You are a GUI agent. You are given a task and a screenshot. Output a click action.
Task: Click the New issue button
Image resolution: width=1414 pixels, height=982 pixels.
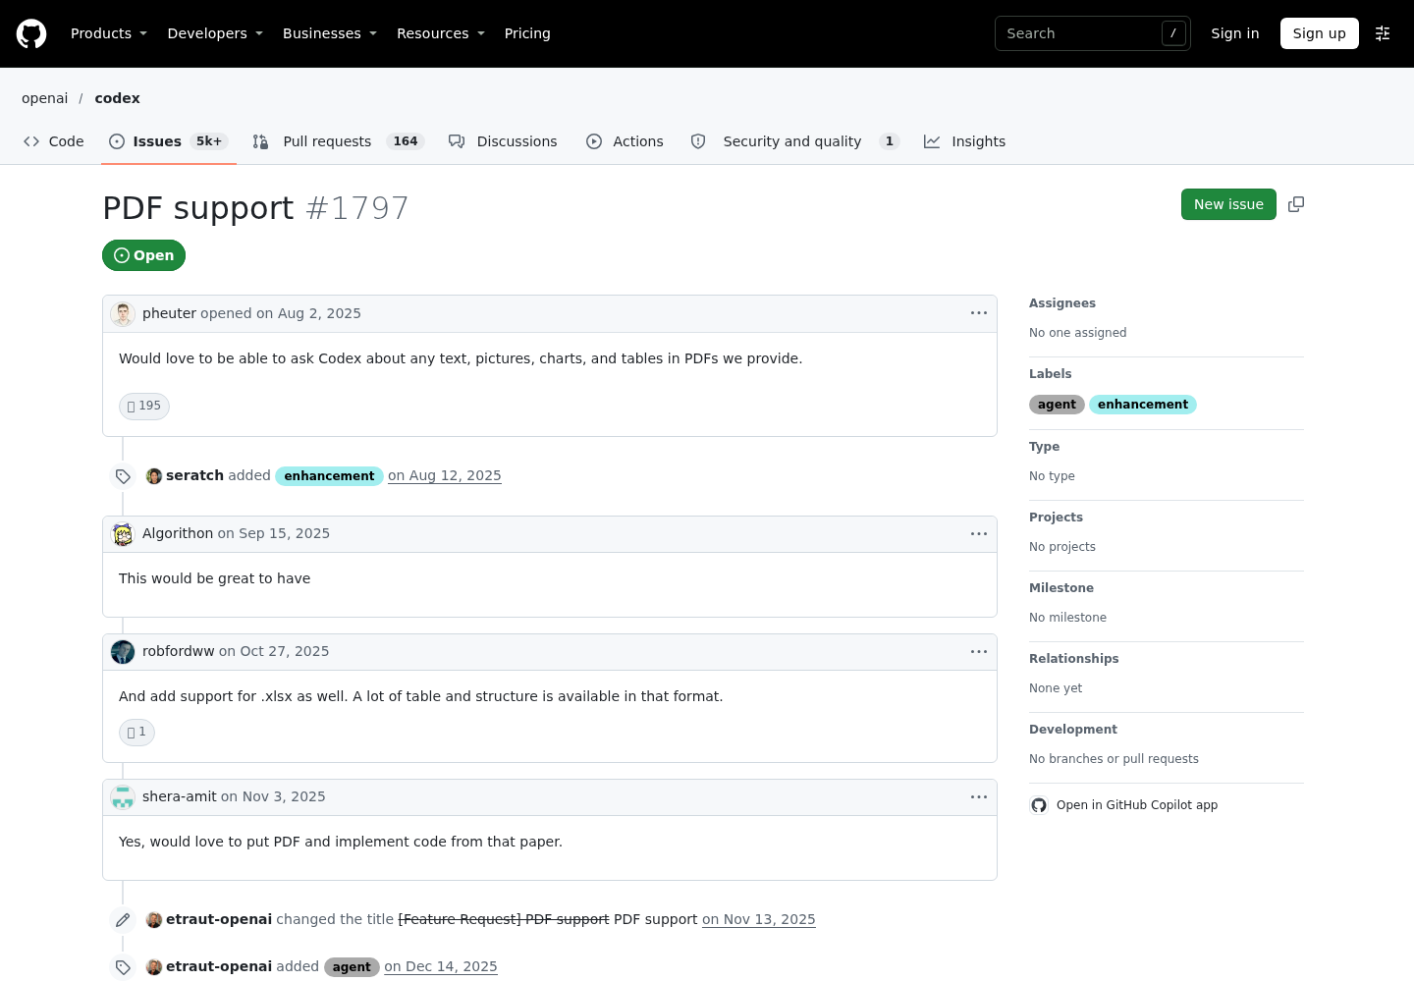pyautogui.click(x=1228, y=204)
